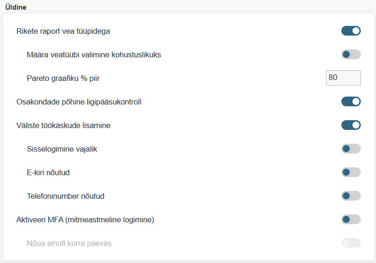Click the 'Väliste töökäskude lisamine' label text
376x263 pixels.
click(x=63, y=125)
